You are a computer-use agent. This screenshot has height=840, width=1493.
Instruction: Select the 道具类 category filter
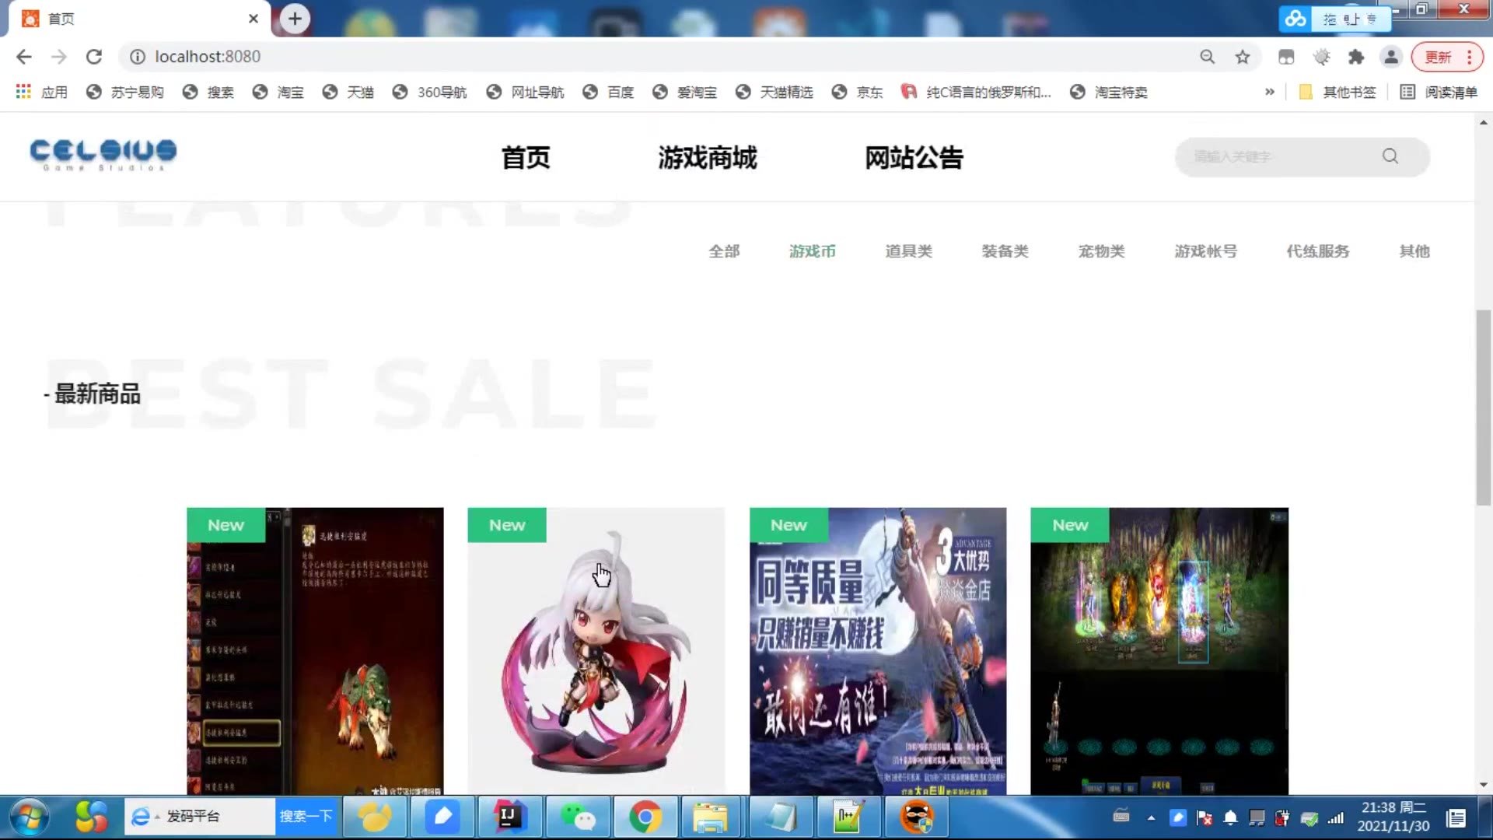point(909,251)
